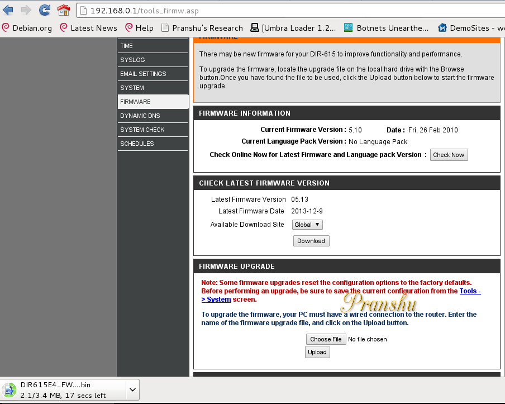Click the browser back arrow icon

coord(8,10)
